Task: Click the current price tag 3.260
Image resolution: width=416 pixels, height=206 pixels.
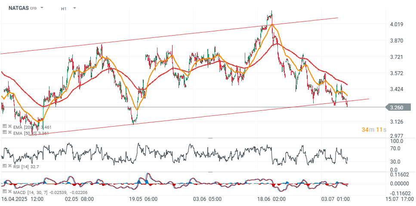Action: point(399,107)
